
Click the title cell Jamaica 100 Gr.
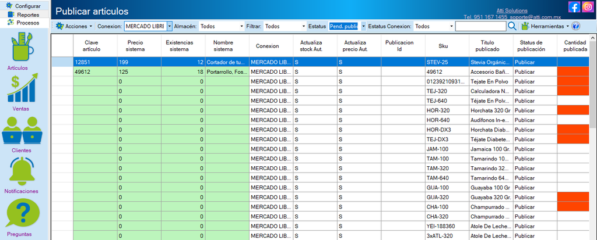(x=491, y=149)
